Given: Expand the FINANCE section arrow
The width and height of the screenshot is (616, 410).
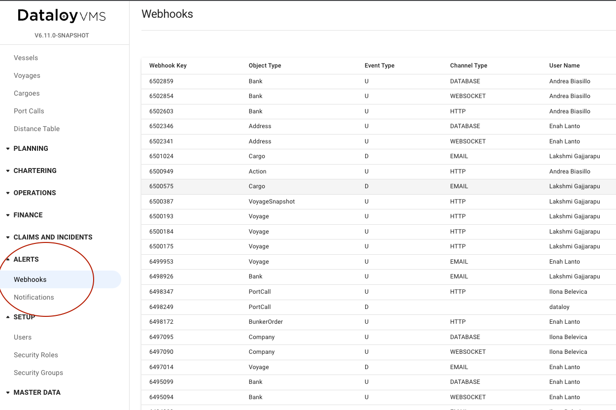Looking at the screenshot, I should pos(8,215).
